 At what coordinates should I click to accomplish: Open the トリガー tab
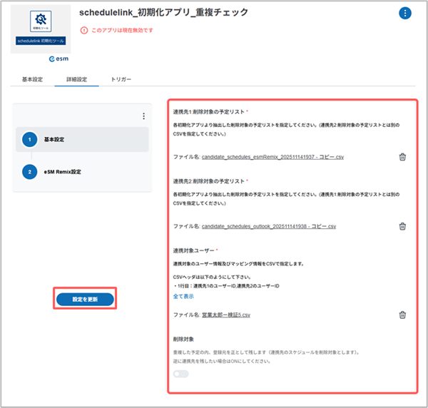[x=121, y=79]
